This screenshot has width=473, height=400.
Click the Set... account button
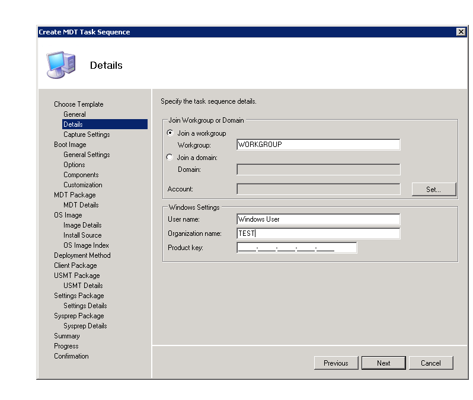coord(433,189)
